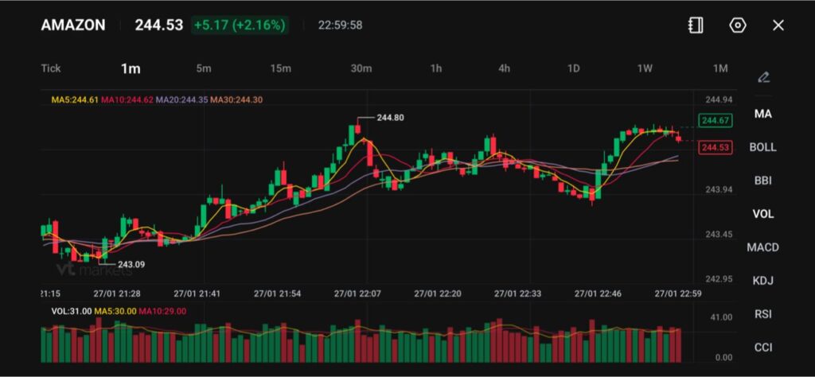Select the 5m timeframe tab
Image resolution: width=815 pixels, height=377 pixels.
tap(204, 68)
